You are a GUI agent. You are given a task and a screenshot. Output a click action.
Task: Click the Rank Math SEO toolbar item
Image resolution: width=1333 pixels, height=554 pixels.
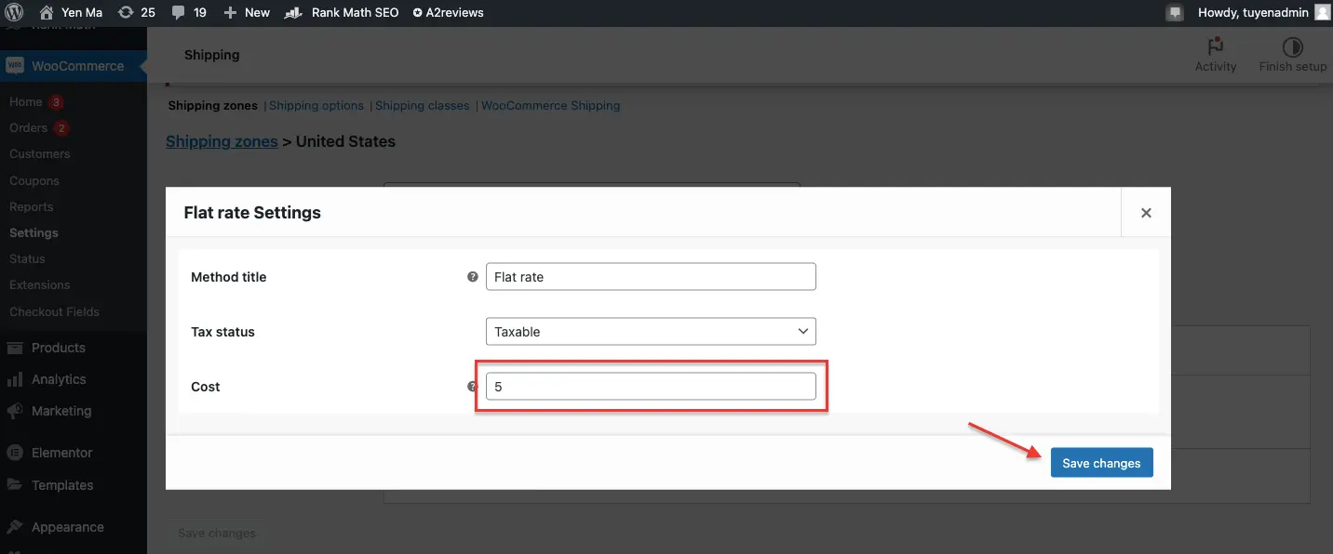pos(342,13)
